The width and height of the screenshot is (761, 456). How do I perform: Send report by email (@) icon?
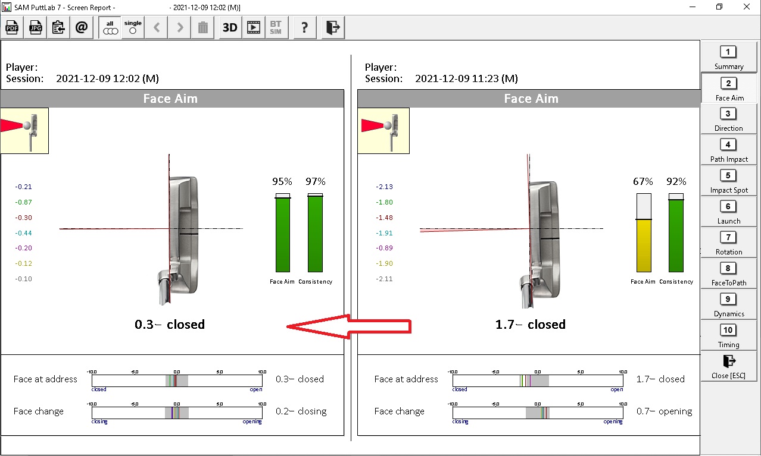tap(82, 27)
